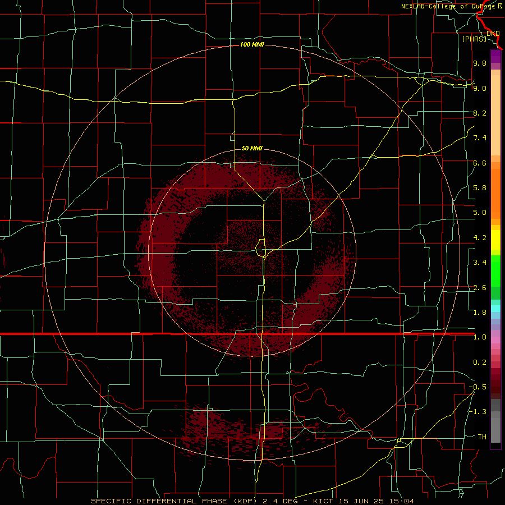The height and width of the screenshot is (505, 505).
Task: Click the 2.6 value on color scale
Action: (480, 288)
